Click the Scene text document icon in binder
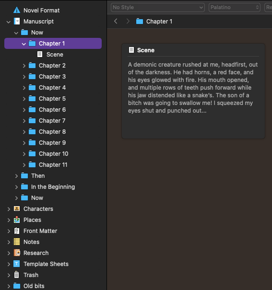This screenshot has height=290, width=272. coord(40,54)
